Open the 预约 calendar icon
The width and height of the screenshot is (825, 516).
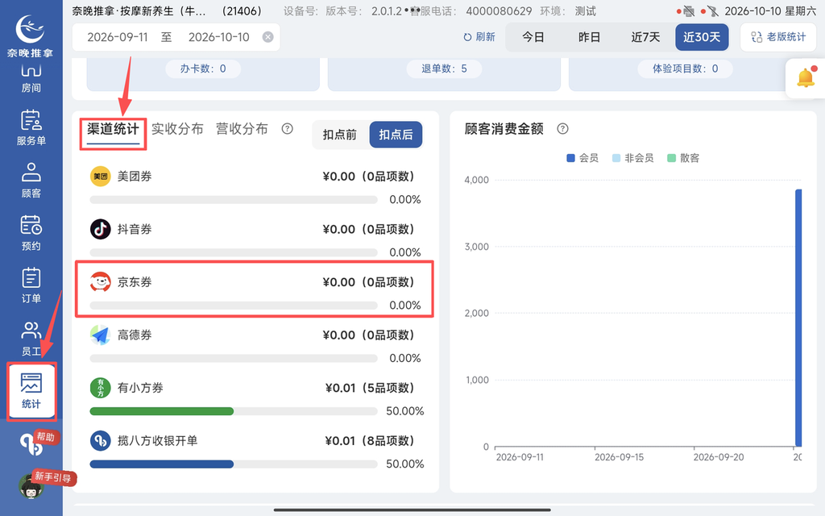coord(31,233)
